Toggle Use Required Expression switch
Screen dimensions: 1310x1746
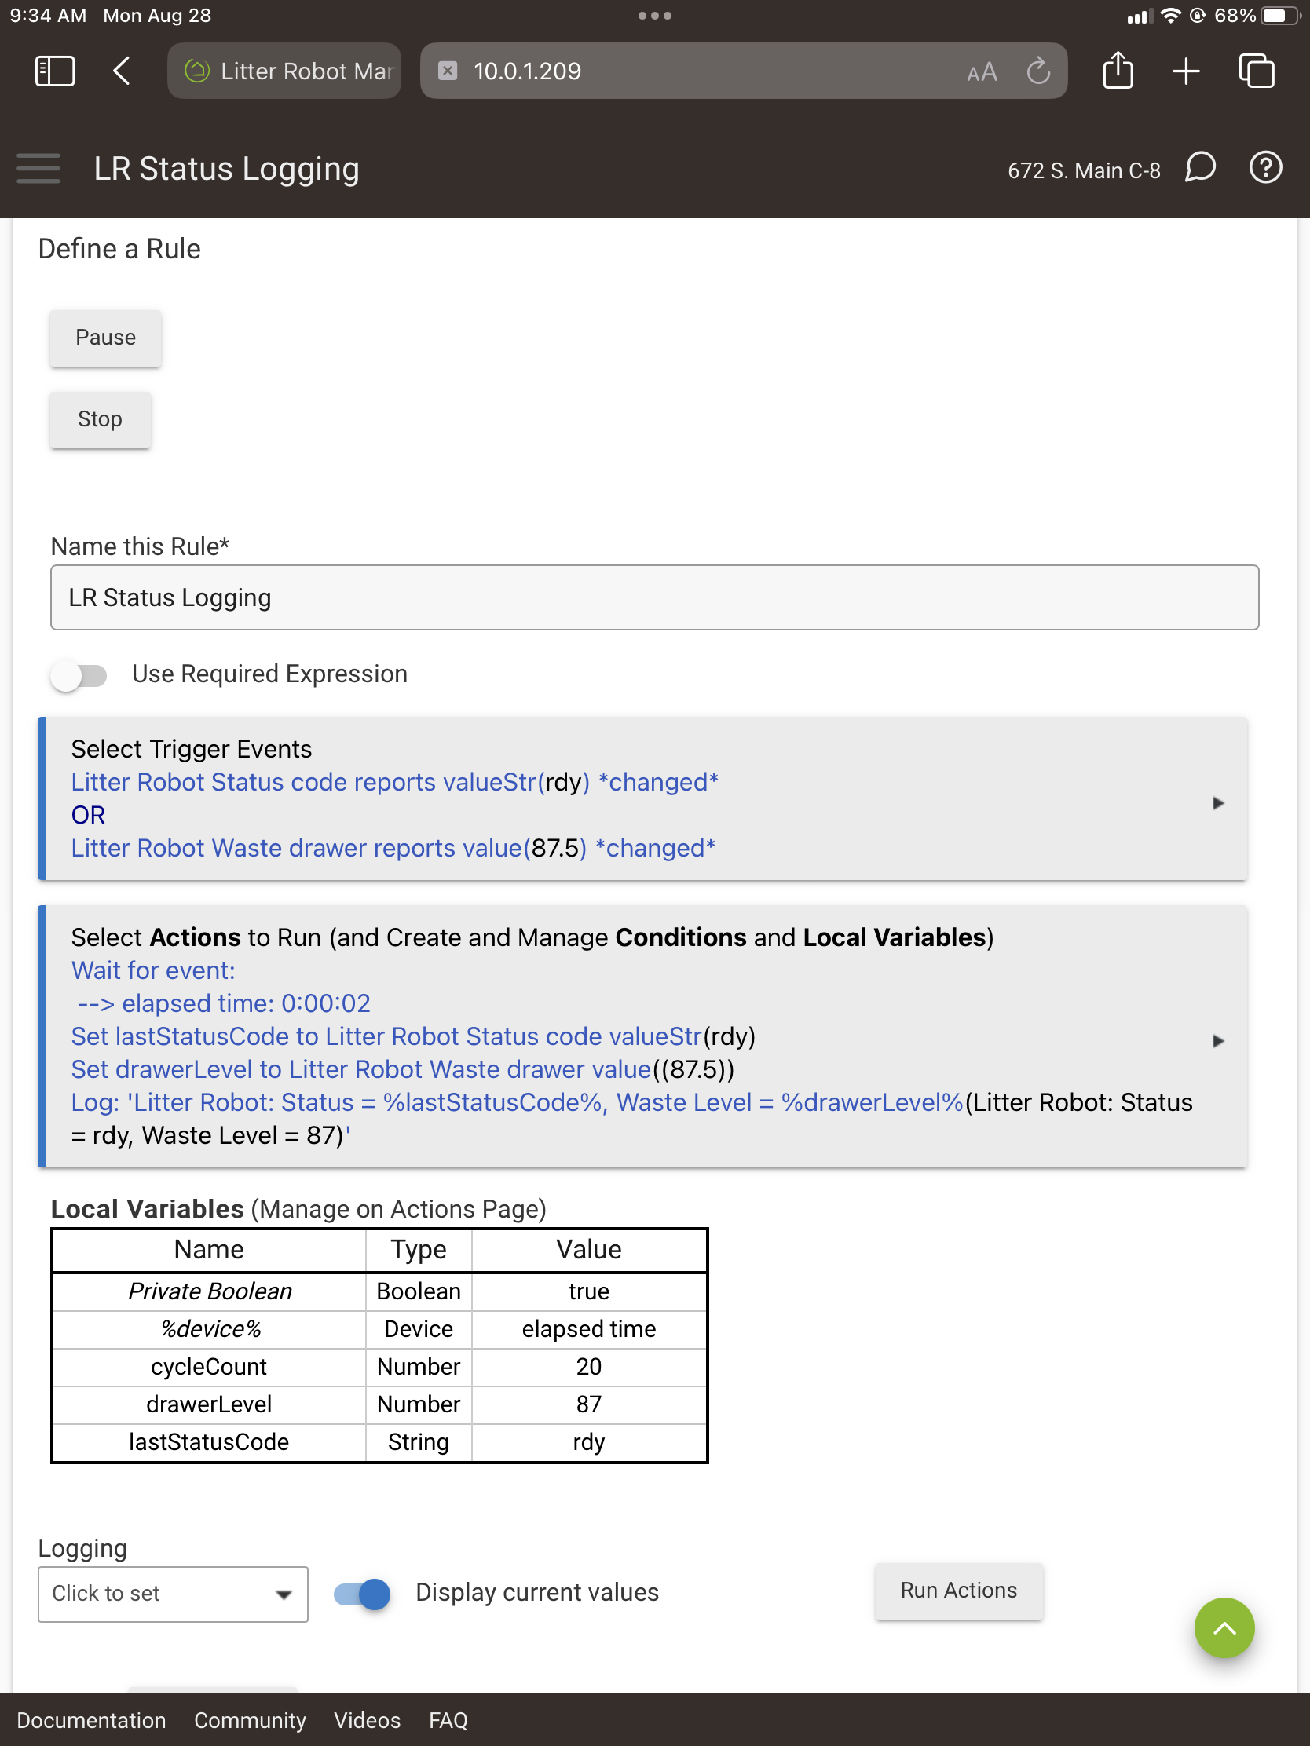[79, 675]
